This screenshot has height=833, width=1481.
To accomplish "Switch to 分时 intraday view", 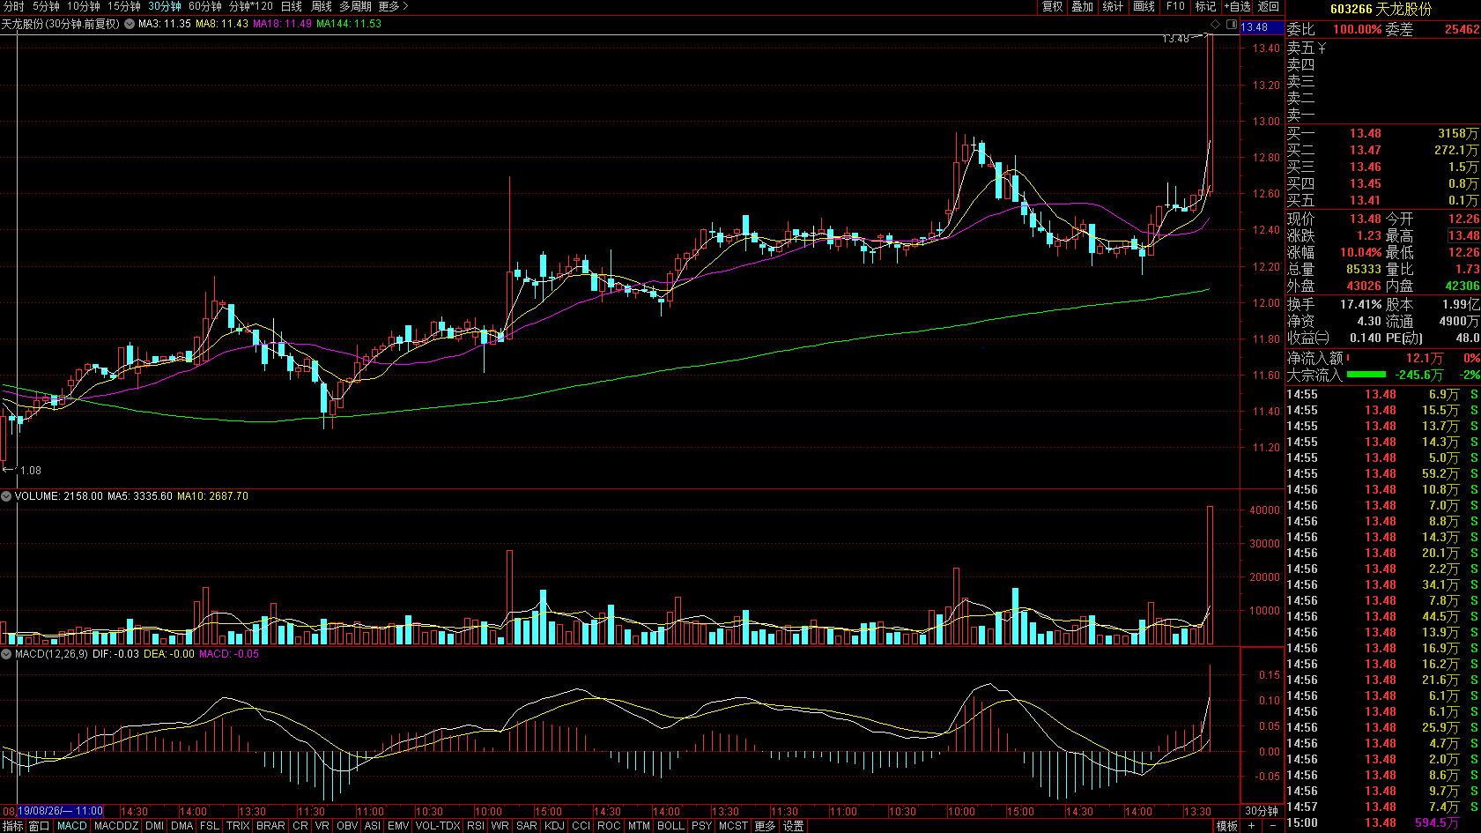I will pyautogui.click(x=13, y=6).
